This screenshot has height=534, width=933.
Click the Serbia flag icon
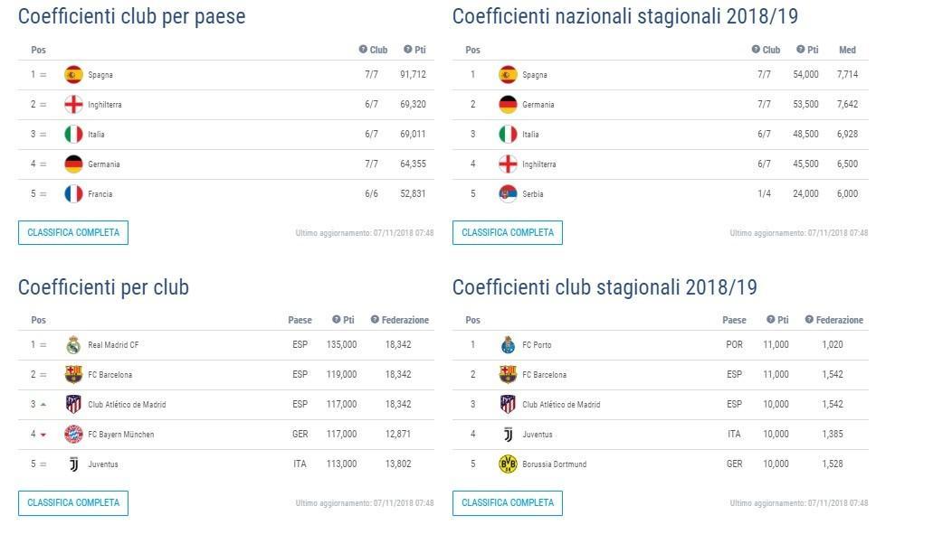click(509, 193)
